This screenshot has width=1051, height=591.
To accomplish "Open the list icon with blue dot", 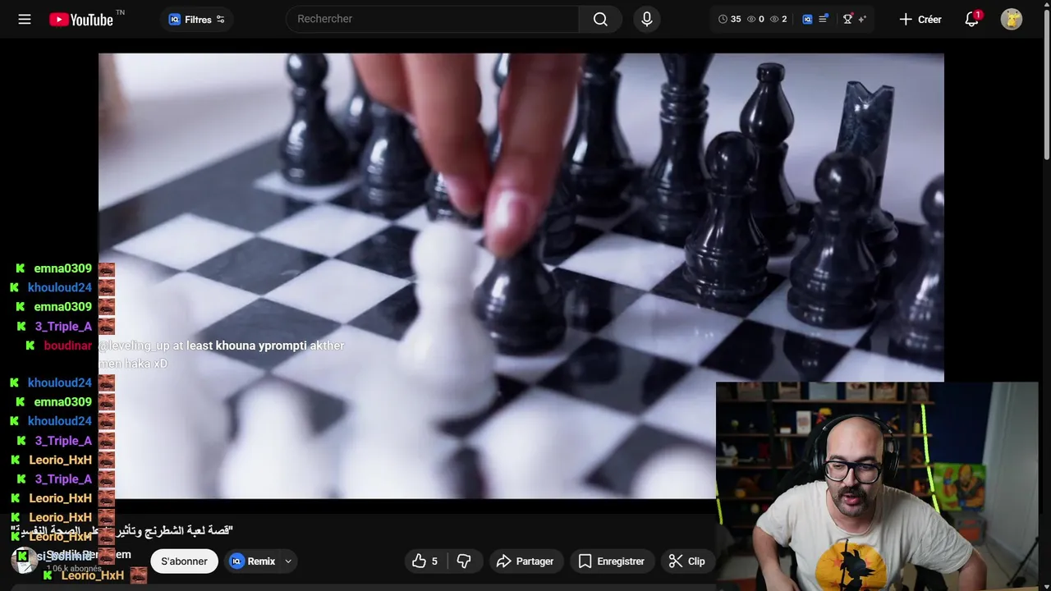I will click(824, 19).
